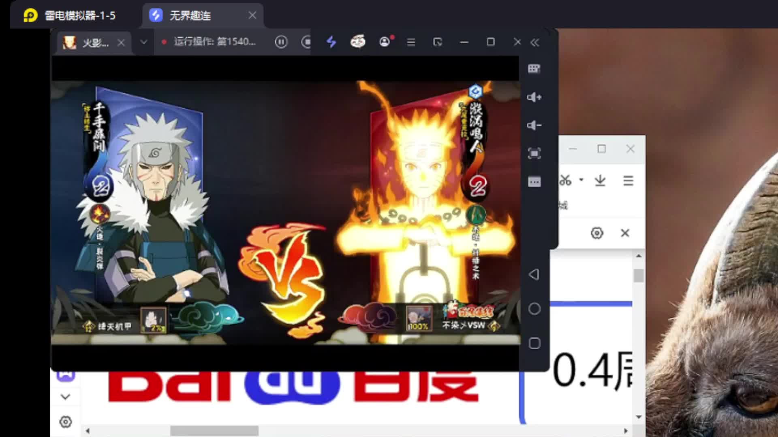Open browser download icon
Screen dimensions: 778x437
pos(600,180)
